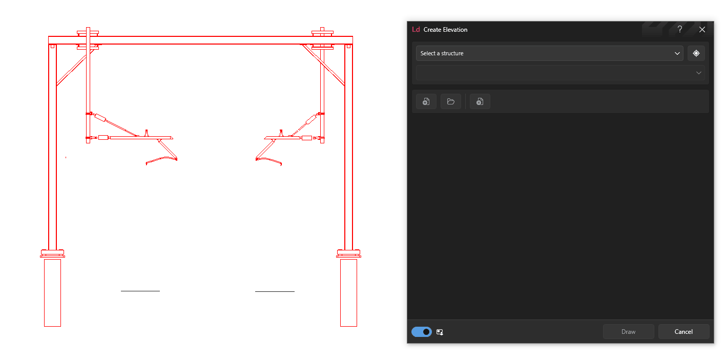Click the open folder icon

click(451, 101)
